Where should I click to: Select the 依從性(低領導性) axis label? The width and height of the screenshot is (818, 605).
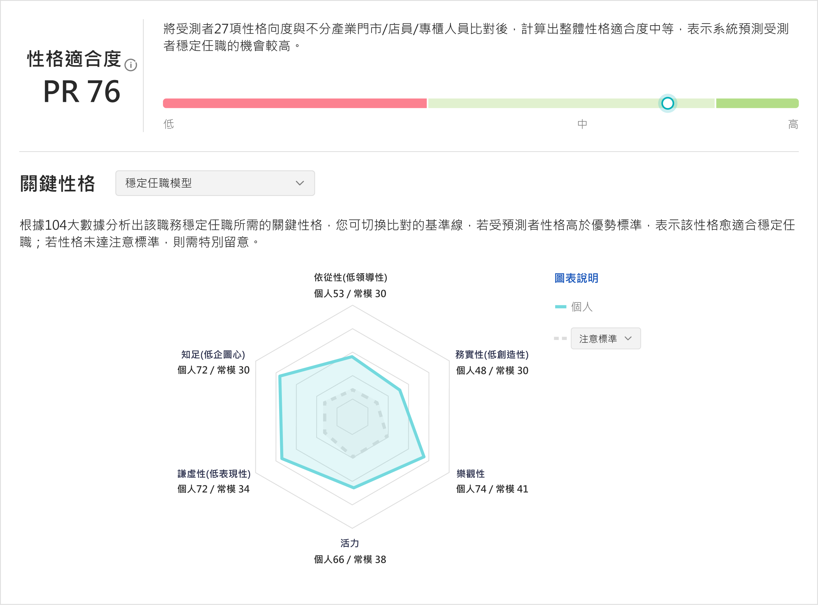pyautogui.click(x=351, y=278)
